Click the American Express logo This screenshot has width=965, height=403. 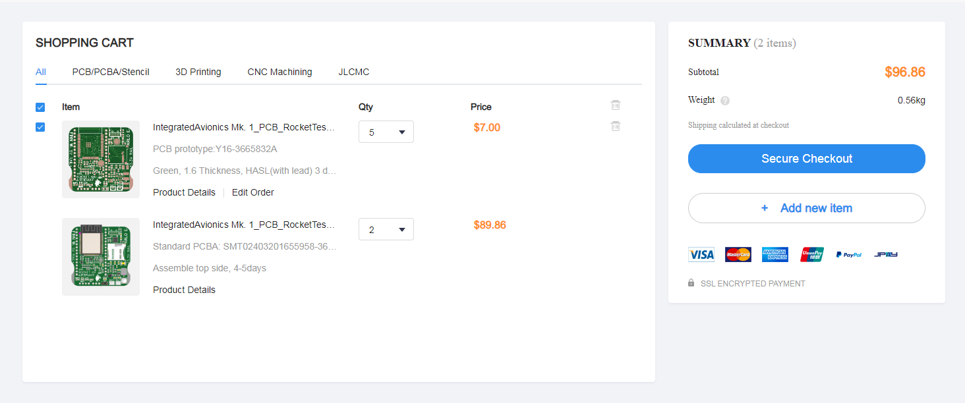(775, 255)
